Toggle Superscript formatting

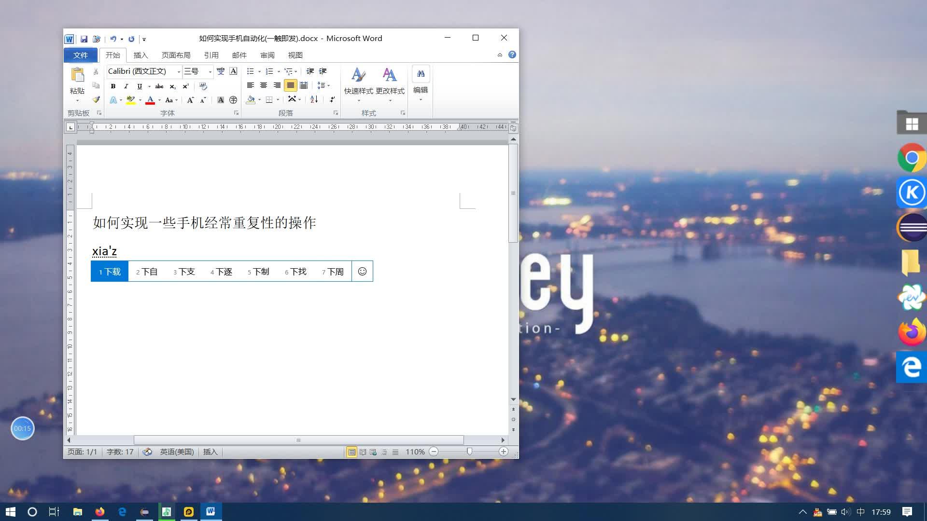(185, 86)
